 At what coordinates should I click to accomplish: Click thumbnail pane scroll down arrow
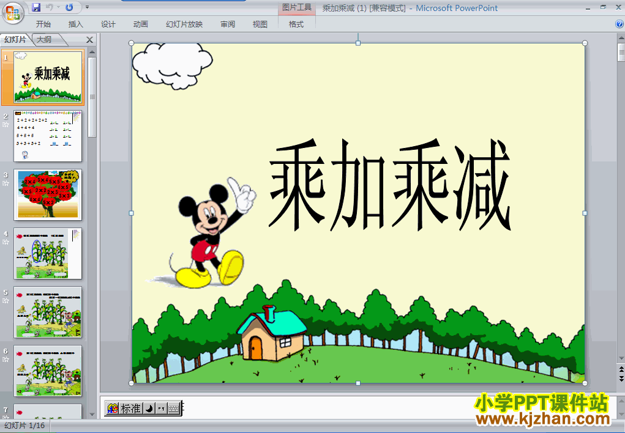[92, 415]
